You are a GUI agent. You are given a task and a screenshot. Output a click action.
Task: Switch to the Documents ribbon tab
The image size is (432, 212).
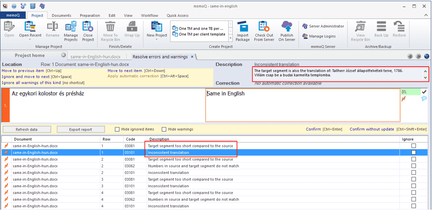tap(62, 16)
